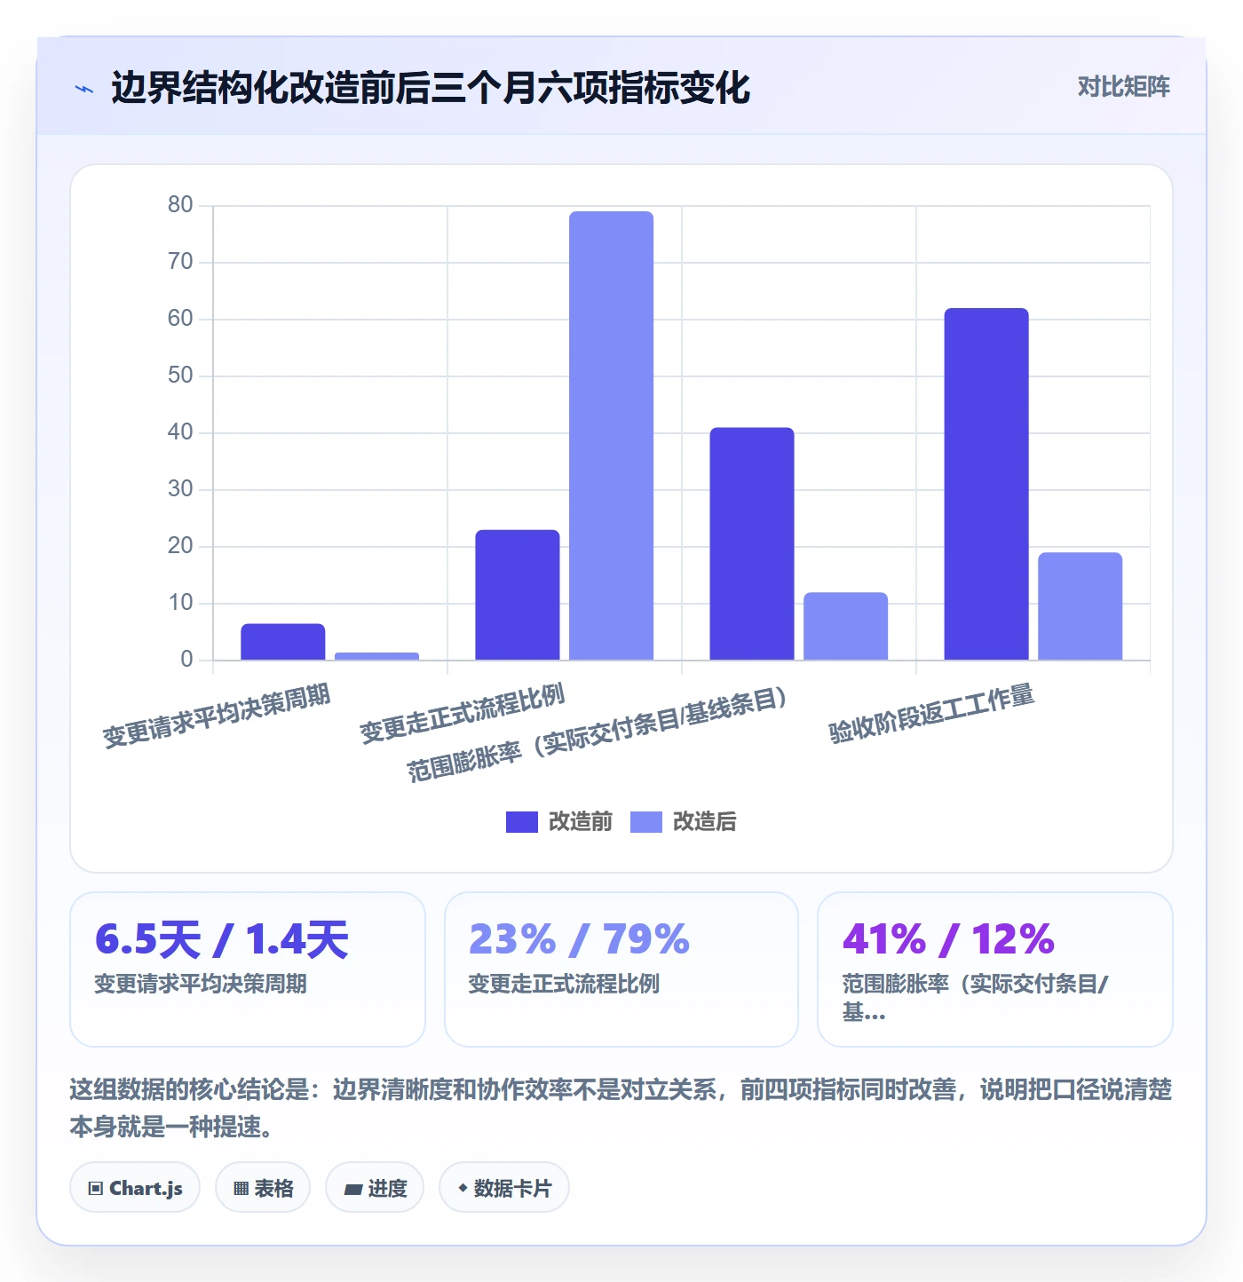This screenshot has height=1282, width=1243.
Task: Click the 改造前 bar for 验收阶段返工工作量
Action: (986, 484)
